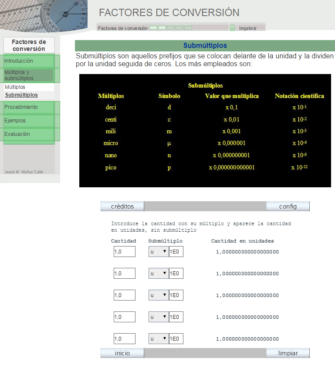
Task: Go to the Múltiplos subpage link
Action: pyautogui.click(x=15, y=87)
